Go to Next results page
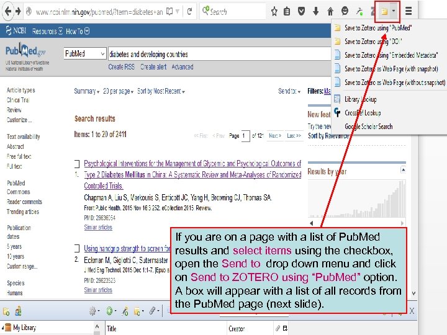This screenshot has width=447, height=335. point(275,136)
